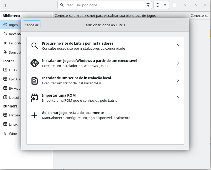Click the tag icon for uncategorized games

tap(5, 52)
